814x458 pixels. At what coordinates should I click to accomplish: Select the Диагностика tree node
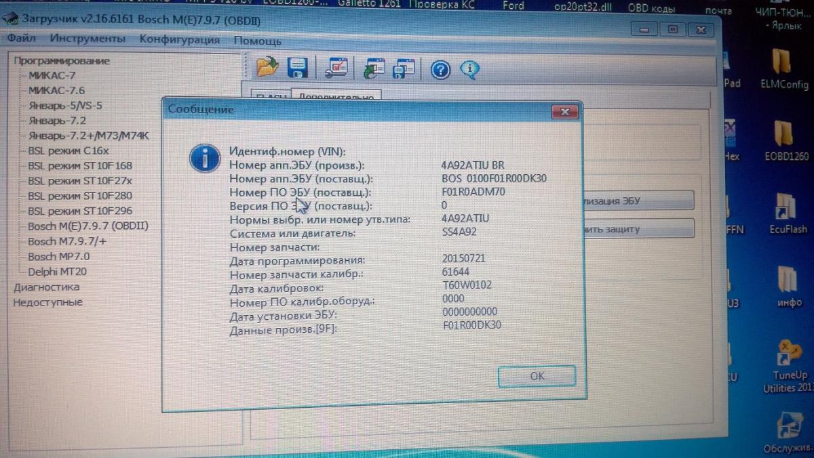point(46,287)
